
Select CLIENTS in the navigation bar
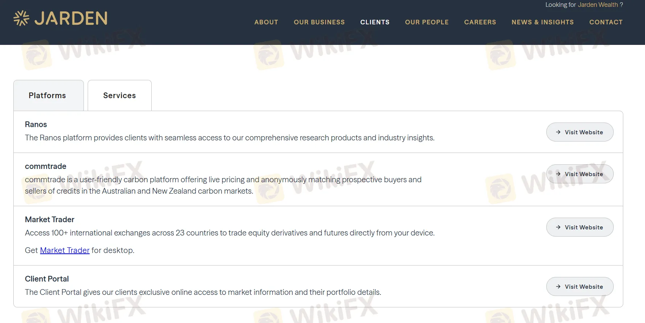click(x=375, y=22)
